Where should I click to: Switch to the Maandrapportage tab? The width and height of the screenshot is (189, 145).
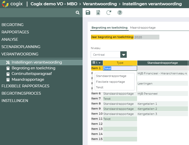[143, 28]
